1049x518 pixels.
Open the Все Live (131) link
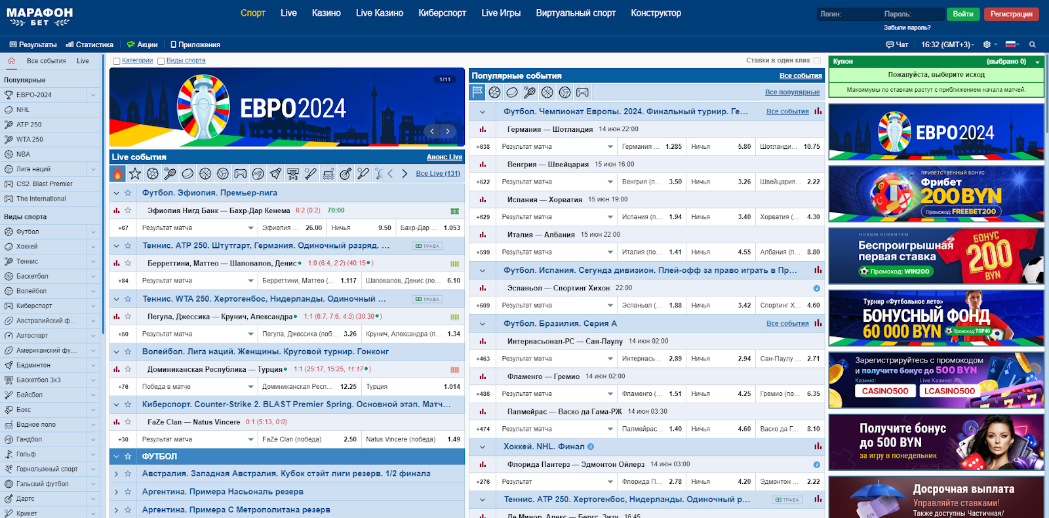click(438, 174)
